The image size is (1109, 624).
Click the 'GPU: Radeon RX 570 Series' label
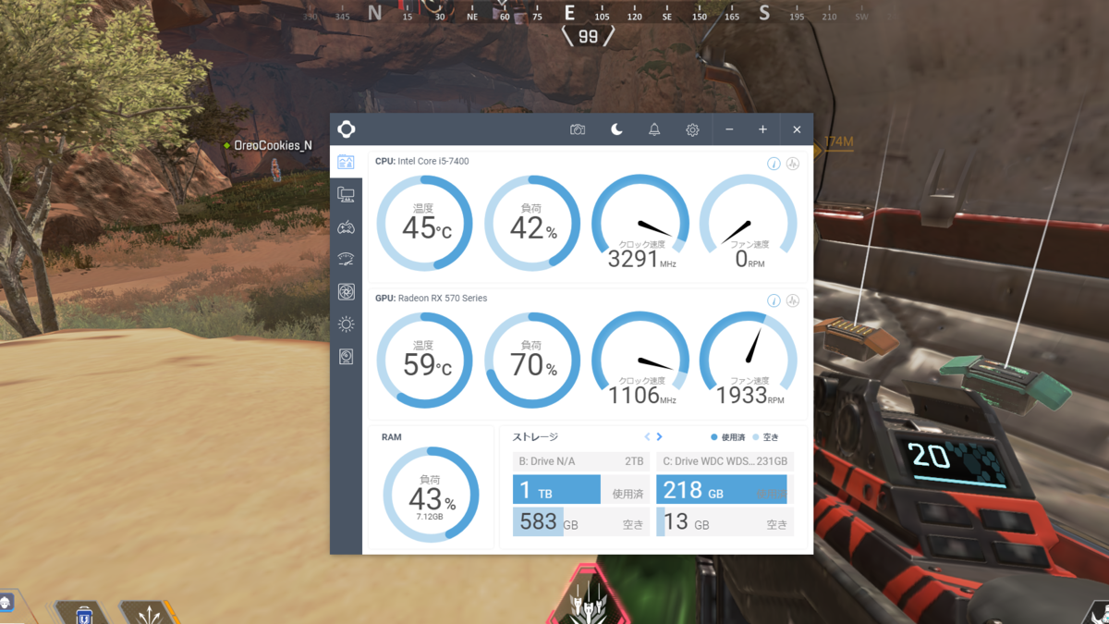[431, 299]
